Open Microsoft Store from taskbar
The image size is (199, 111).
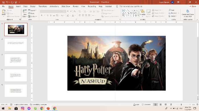click(16, 108)
